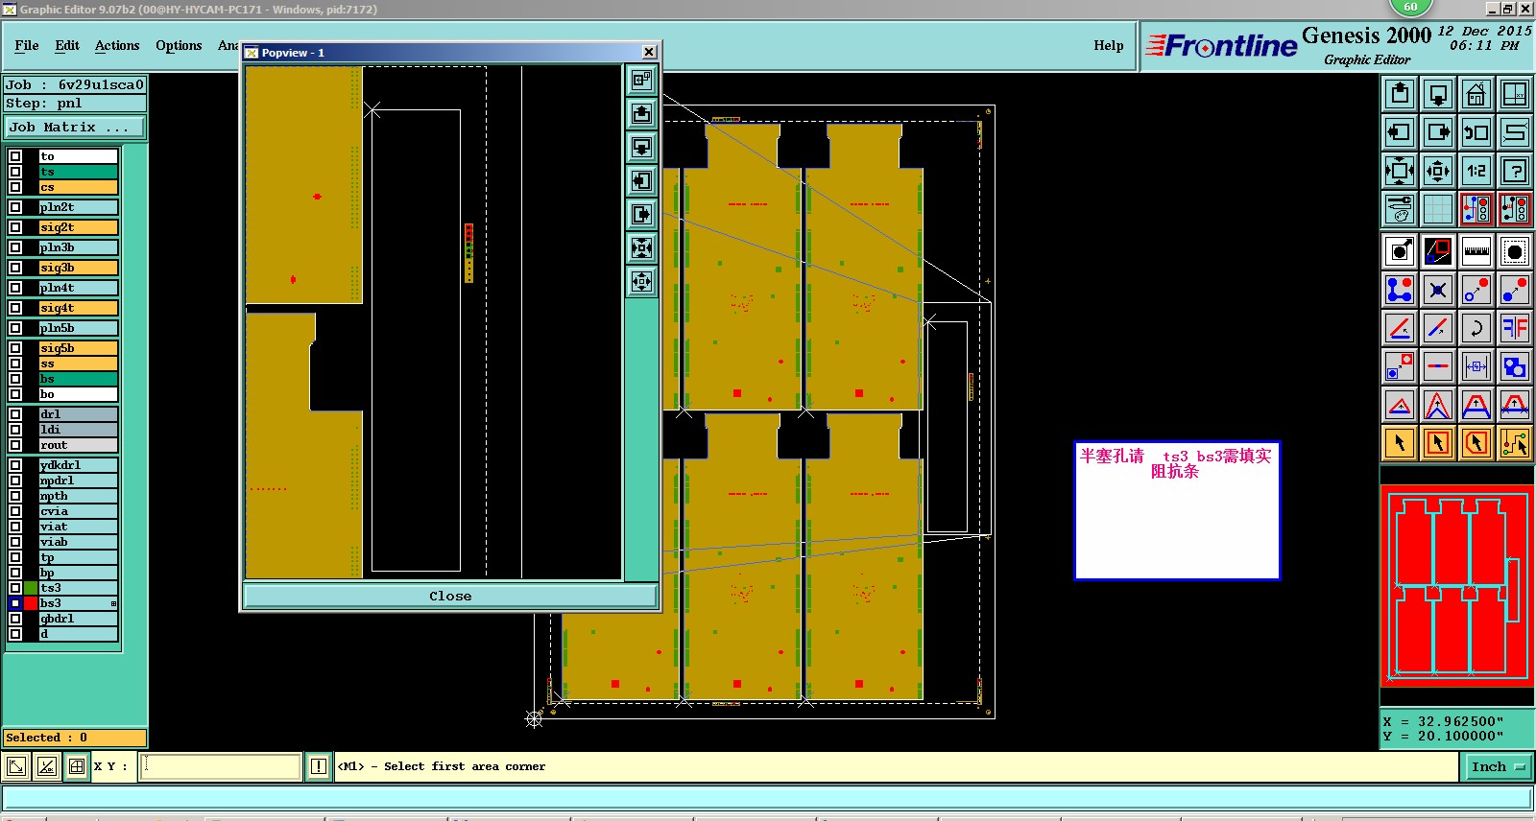Screen dimensions: 1536x821
Task: Open the Actions menu
Action: 117,45
